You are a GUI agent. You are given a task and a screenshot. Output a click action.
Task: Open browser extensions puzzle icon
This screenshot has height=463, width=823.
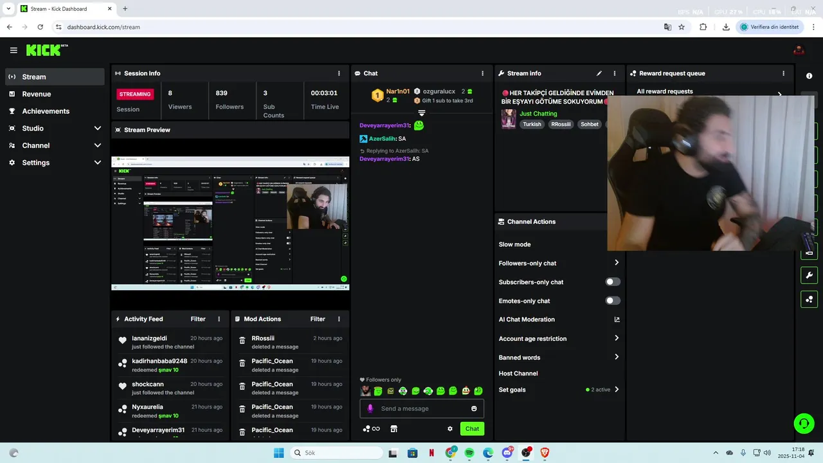point(703,27)
